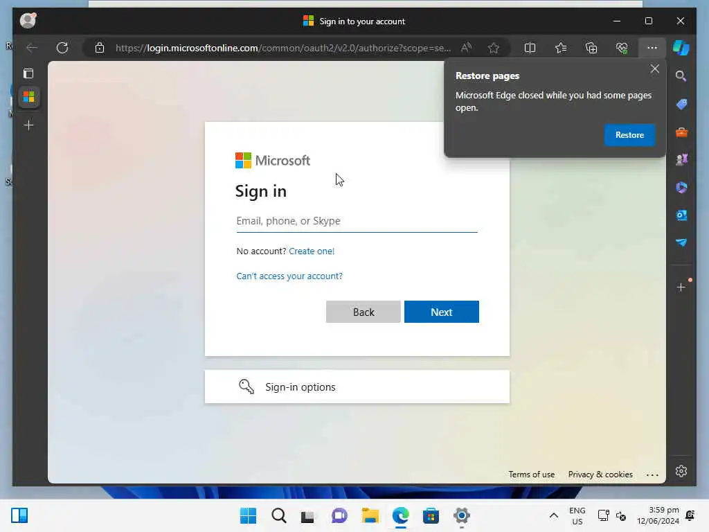The width and height of the screenshot is (709, 532).
Task: Go back with the browser back arrow
Action: click(x=32, y=48)
